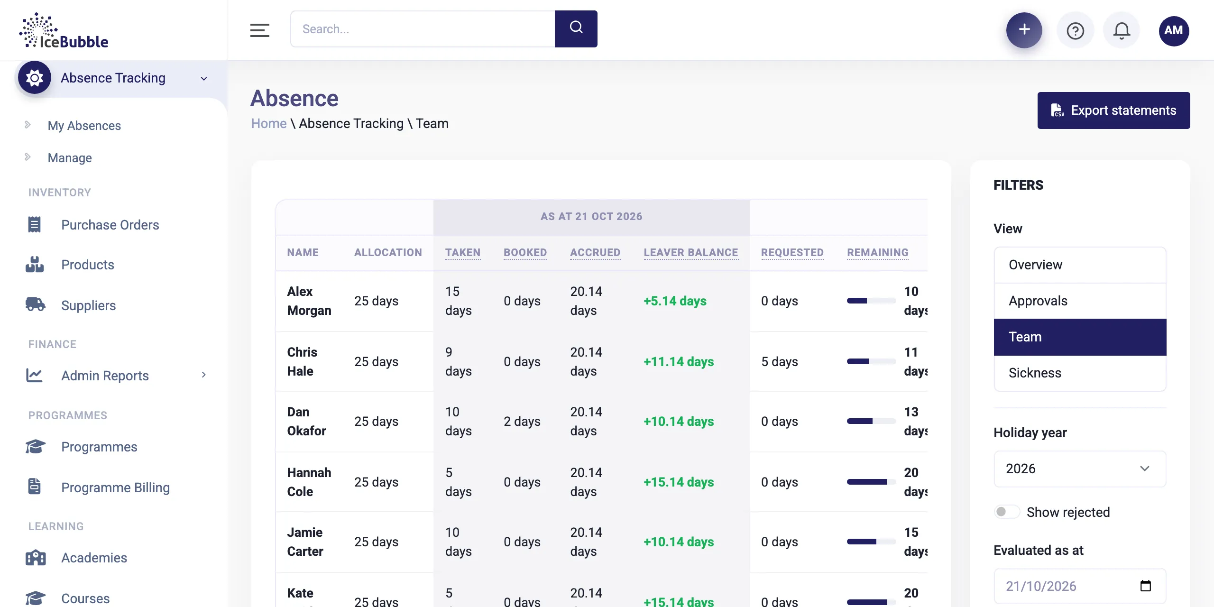Open the notifications bell
1214x607 pixels.
click(x=1122, y=31)
